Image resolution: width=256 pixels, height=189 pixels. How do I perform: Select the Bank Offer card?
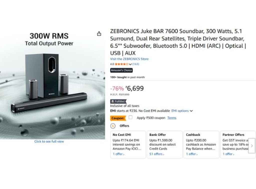pyautogui.click(x=164, y=144)
